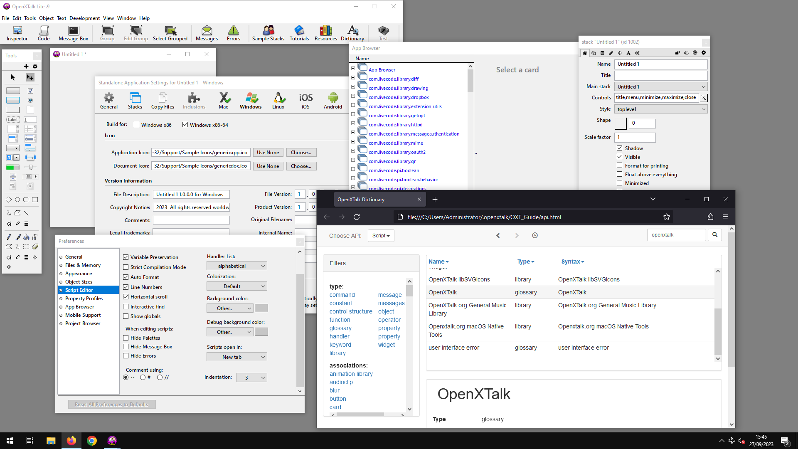Screen dimensions: 798x449
Task: Toggle Auto Format preference
Action: coord(126,277)
